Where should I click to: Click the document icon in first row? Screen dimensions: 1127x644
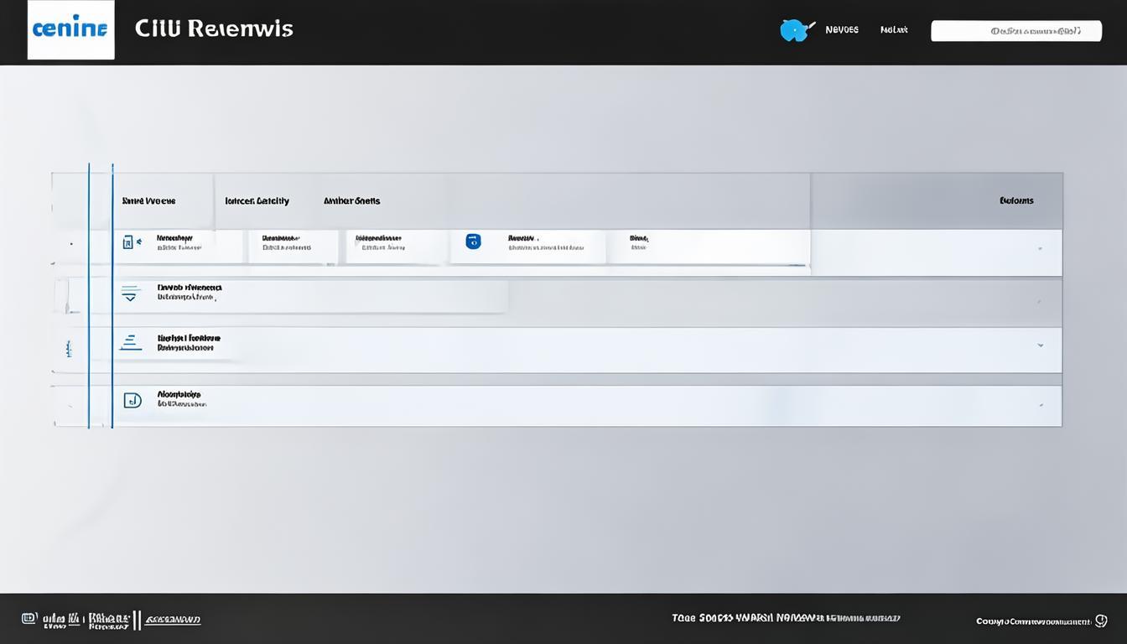[128, 242]
